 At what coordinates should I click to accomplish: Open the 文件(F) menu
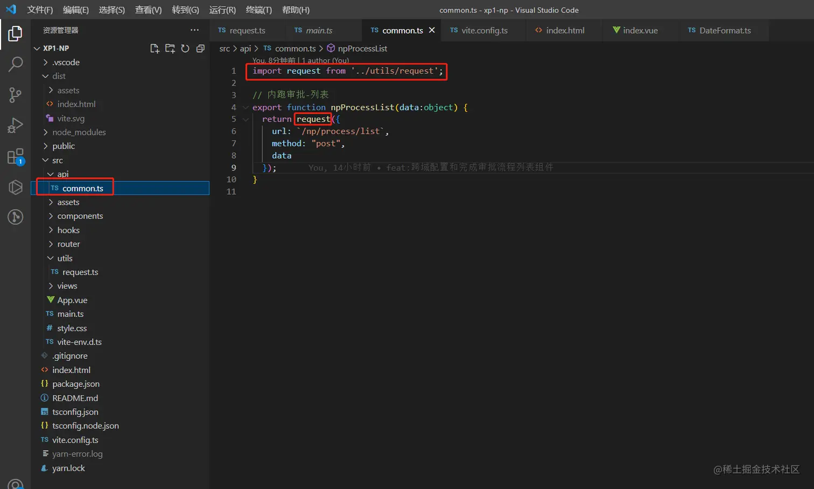(40, 10)
